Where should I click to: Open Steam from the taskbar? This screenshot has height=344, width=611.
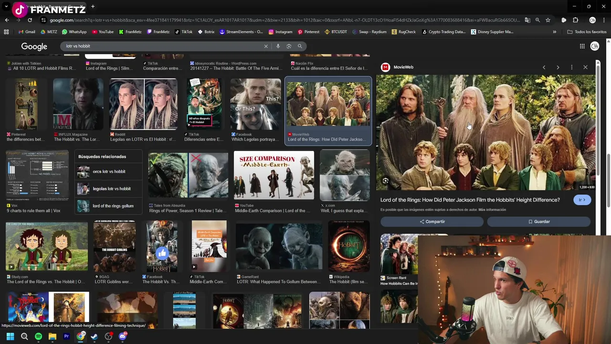(x=95, y=336)
